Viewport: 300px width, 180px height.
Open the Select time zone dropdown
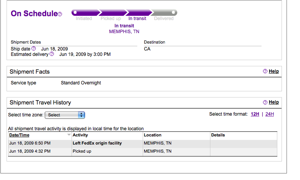[x=65, y=115]
